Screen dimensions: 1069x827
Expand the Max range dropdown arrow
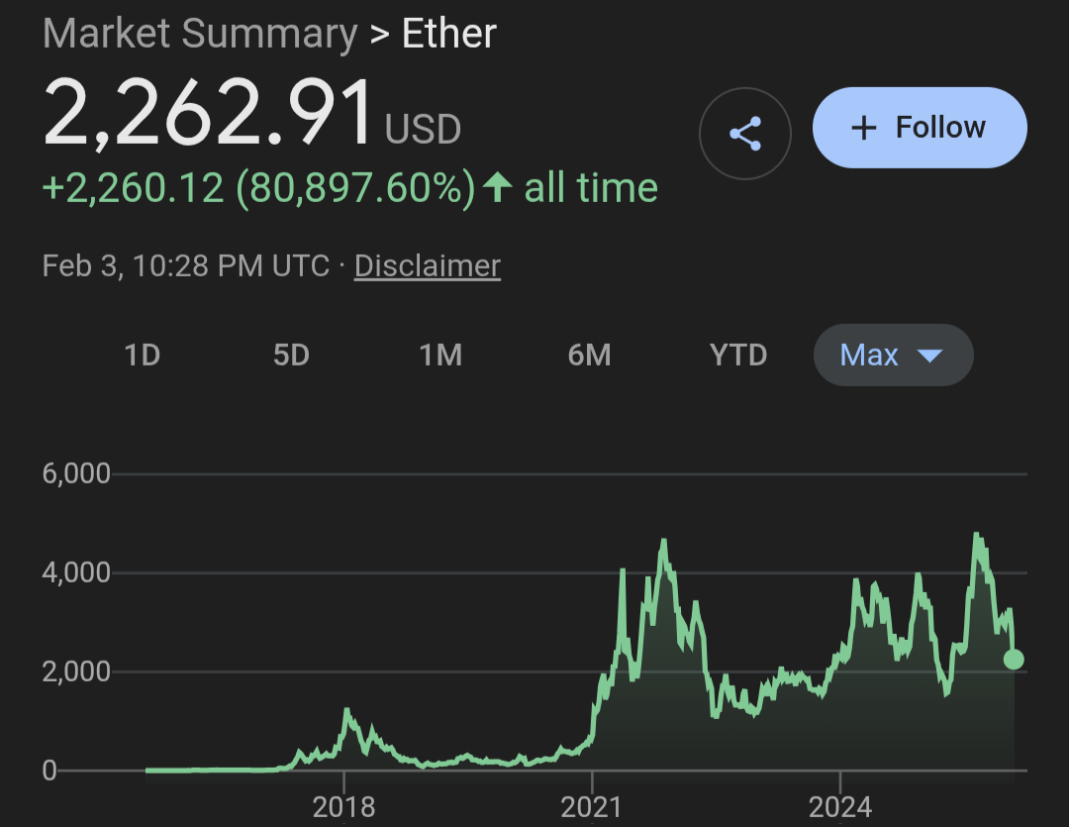pyautogui.click(x=929, y=355)
